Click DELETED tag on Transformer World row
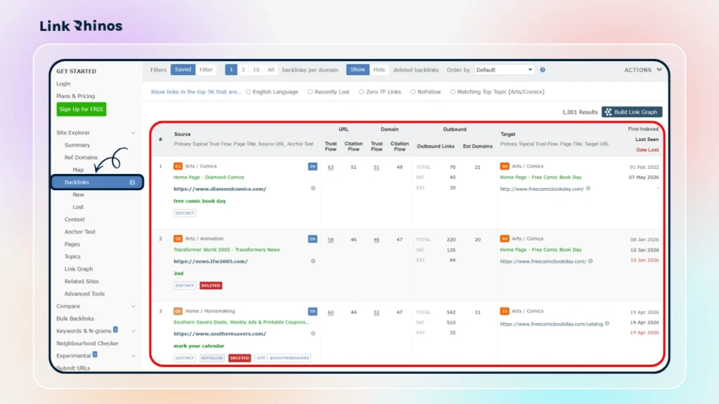Viewport: 719px width, 404px height. [211, 285]
